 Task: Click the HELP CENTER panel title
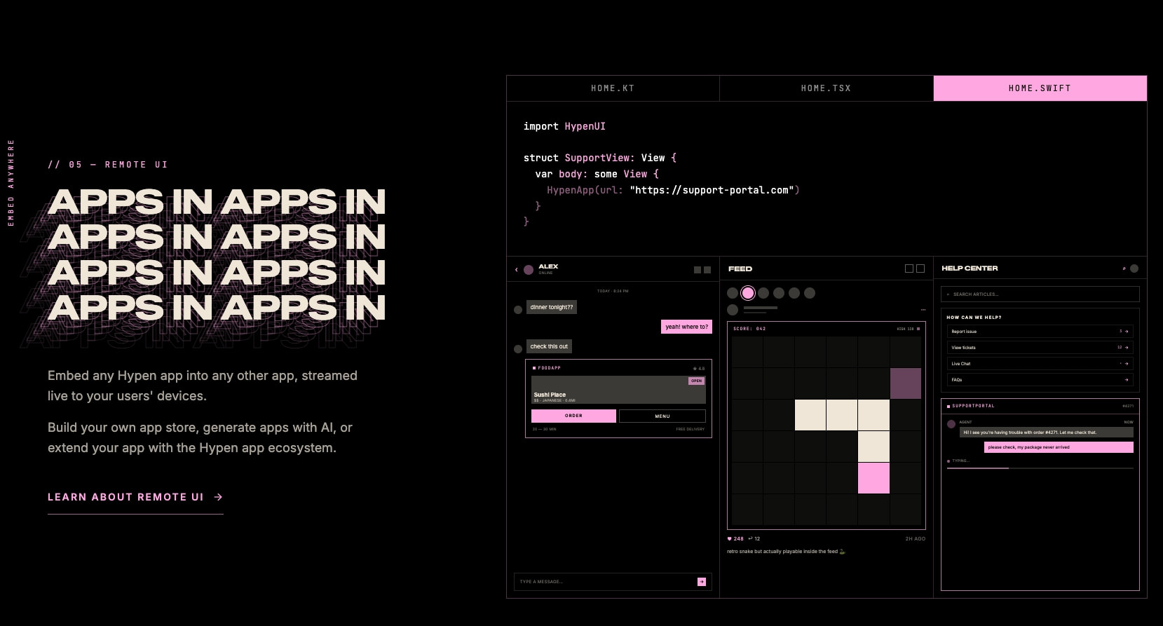(x=970, y=268)
